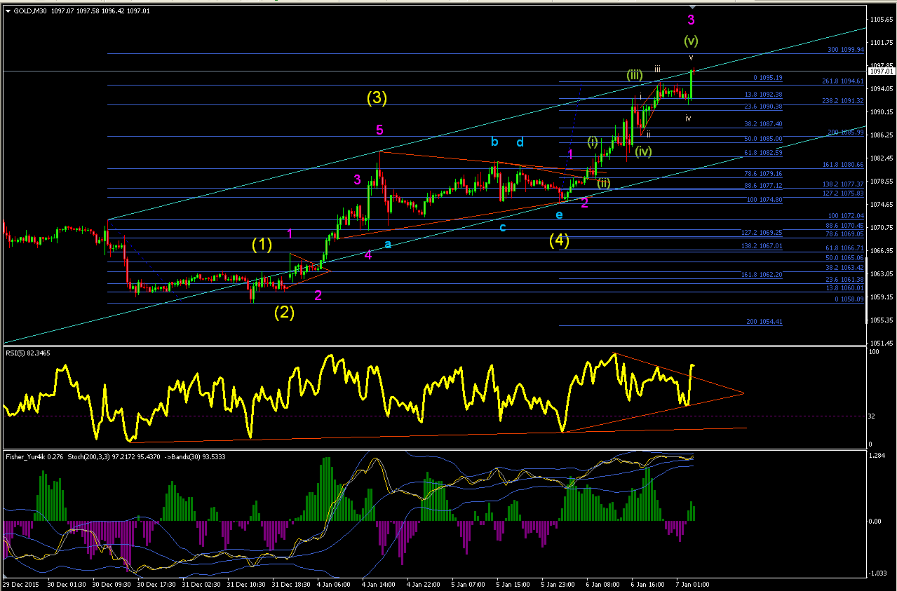Select the cyan e wave label

pos(560,214)
